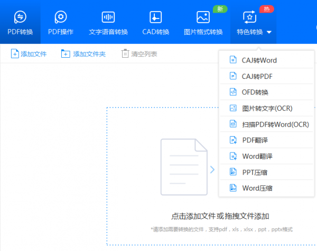Click the 特色转换 star icon
Screen dimensions: 317x251
(250, 17)
